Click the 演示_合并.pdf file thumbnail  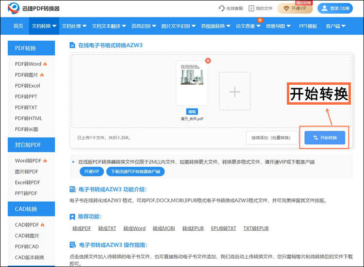tap(192, 82)
